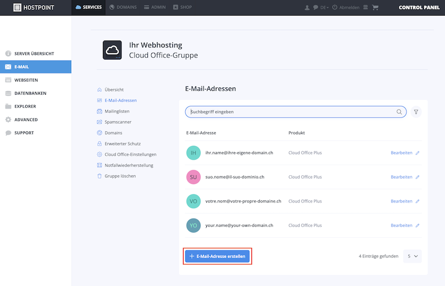The width and height of the screenshot is (445, 286).
Task: Open Datenbanken in sidebar
Action: (x=36, y=93)
